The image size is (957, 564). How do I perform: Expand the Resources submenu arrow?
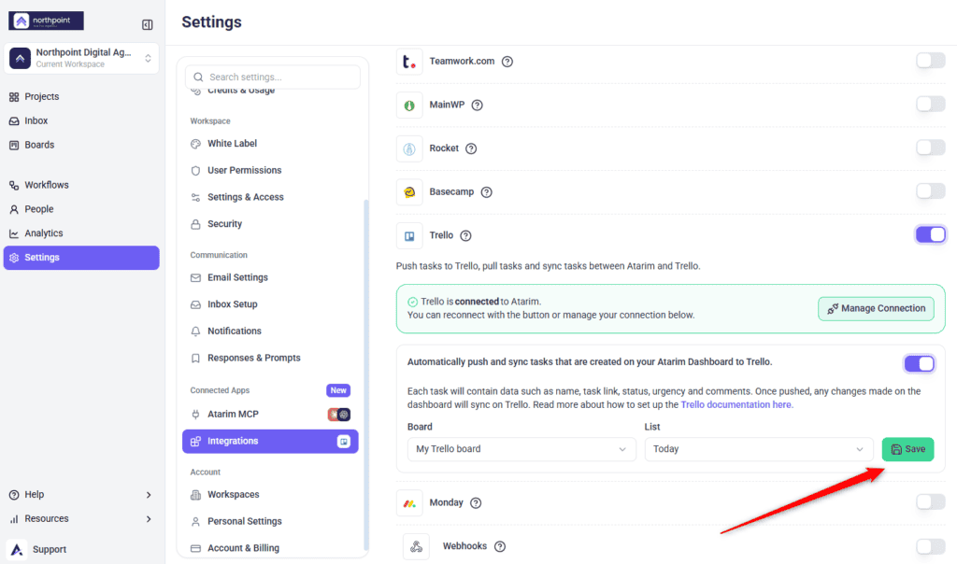149,519
